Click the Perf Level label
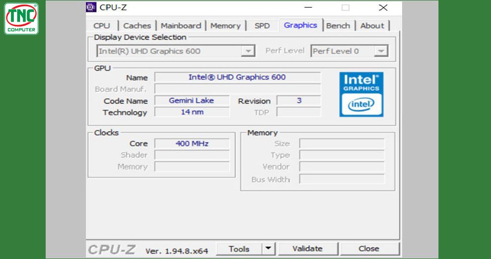The image size is (491, 259). 285,51
